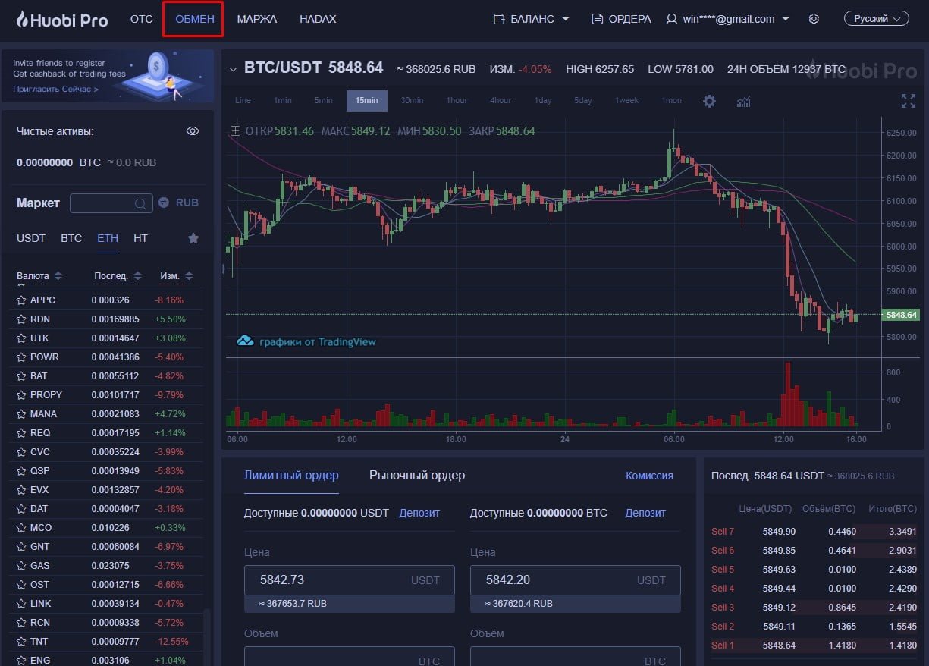Click the Депозит link for USDT balance

click(x=419, y=513)
